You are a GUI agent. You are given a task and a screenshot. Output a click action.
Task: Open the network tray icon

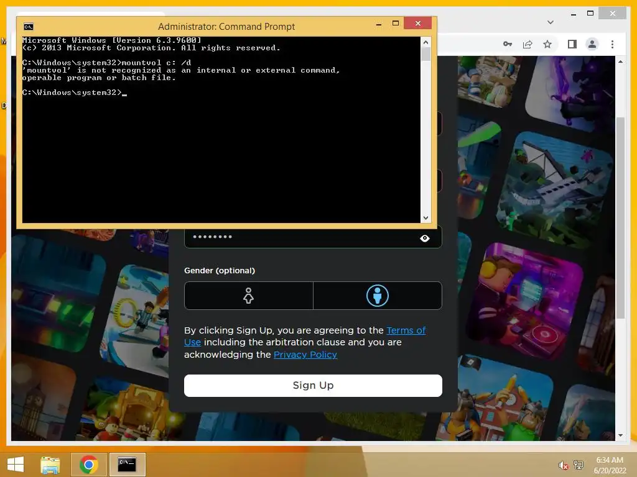579,465
